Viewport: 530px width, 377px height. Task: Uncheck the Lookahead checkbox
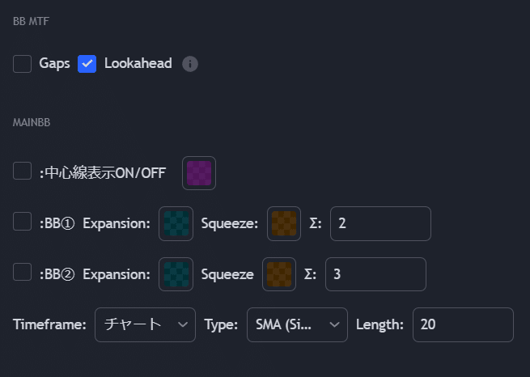pyautogui.click(x=87, y=64)
